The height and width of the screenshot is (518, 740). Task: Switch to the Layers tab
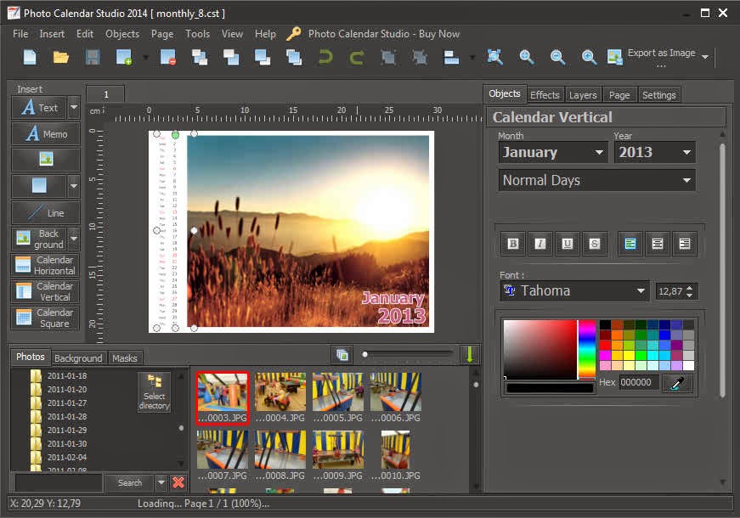pos(583,95)
